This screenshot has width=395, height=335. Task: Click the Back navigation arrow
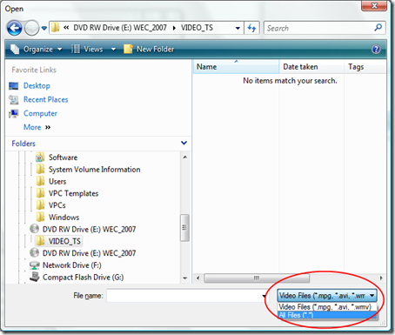[x=14, y=28]
